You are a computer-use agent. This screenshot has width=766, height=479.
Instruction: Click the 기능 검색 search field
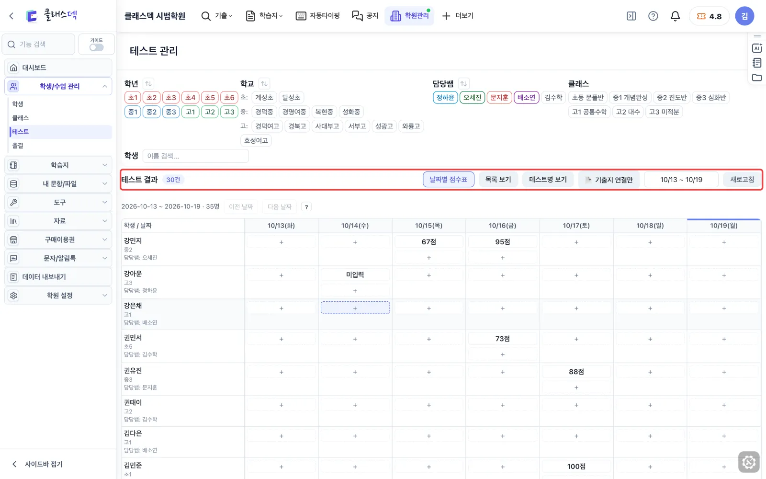[38, 45]
